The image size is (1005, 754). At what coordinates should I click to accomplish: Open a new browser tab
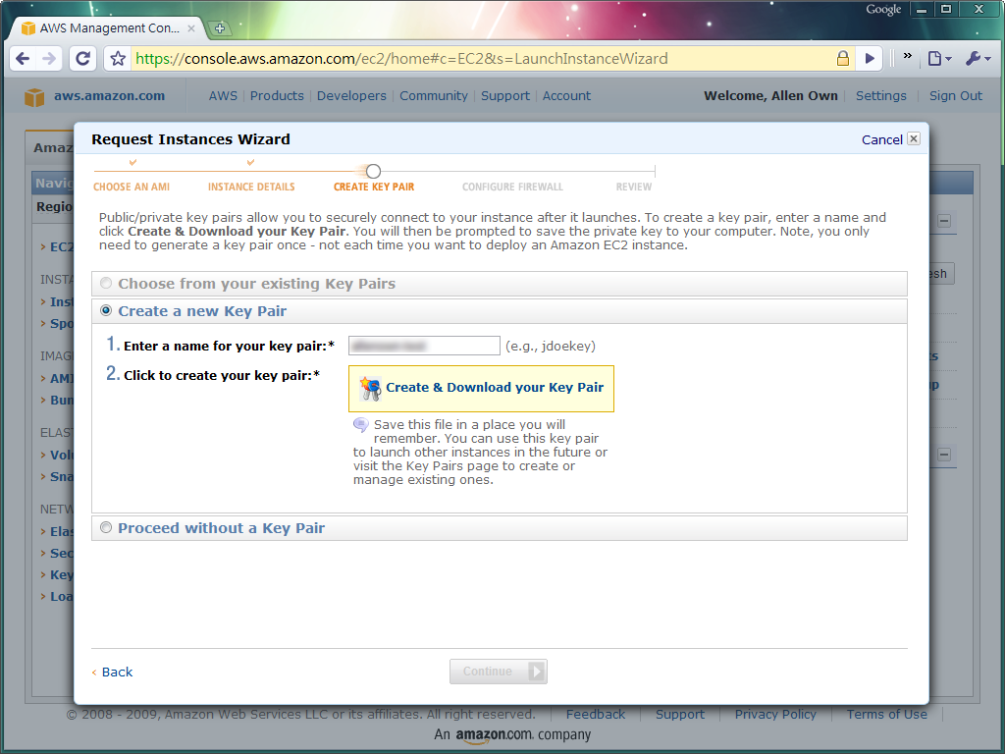[219, 28]
